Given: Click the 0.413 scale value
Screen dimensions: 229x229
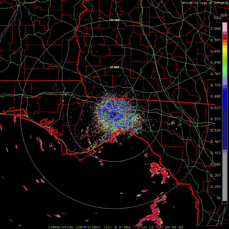Looking at the screenshot, I should (x=216, y=153).
